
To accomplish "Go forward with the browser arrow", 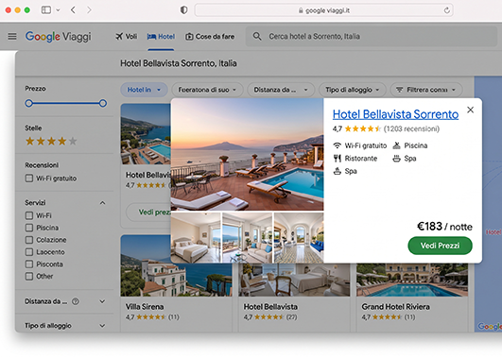I will click(89, 10).
